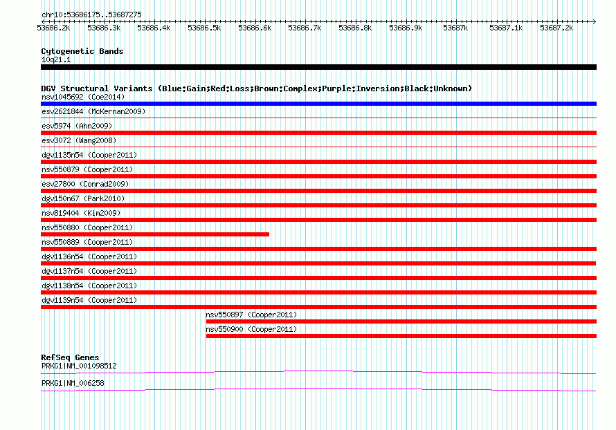616x430 pixels.
Task: Click the esv27800 (Conrad2009) label
Action: 85,184
